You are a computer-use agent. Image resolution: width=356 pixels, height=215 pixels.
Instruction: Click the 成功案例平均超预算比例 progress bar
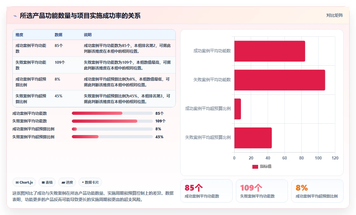pos(112,129)
